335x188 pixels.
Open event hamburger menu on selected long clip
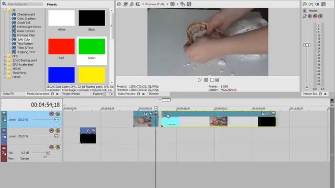tap(273, 114)
